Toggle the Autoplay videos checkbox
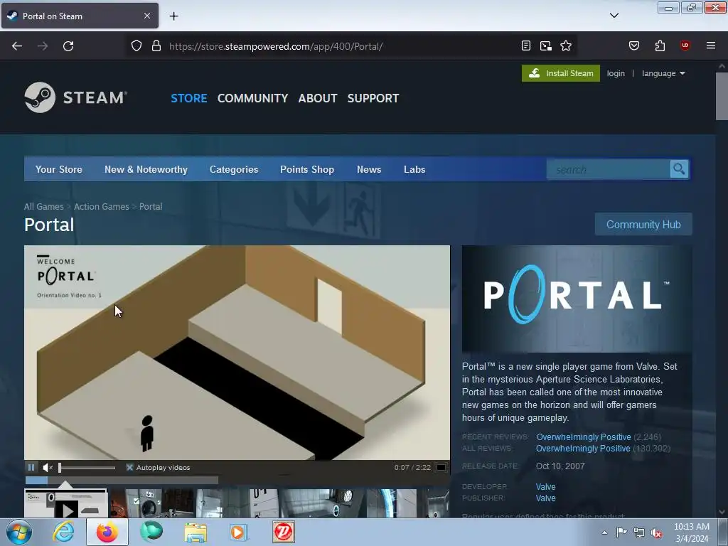Viewport: 728px width, 546px height. [130, 468]
